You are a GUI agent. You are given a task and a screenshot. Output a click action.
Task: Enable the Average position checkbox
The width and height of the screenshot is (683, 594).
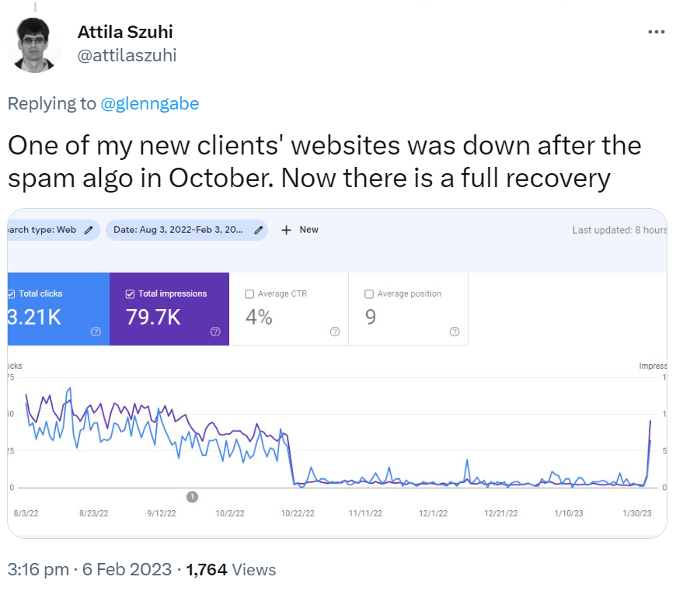click(369, 294)
